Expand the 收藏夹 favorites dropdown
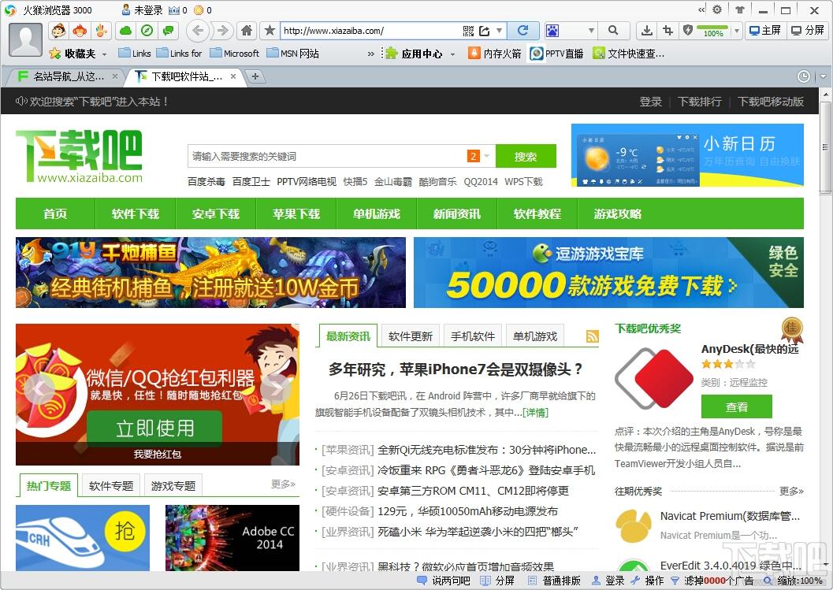The image size is (833, 590). (x=105, y=54)
